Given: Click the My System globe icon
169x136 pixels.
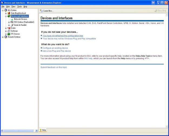Looking at the screenshot, I should 6,10.
